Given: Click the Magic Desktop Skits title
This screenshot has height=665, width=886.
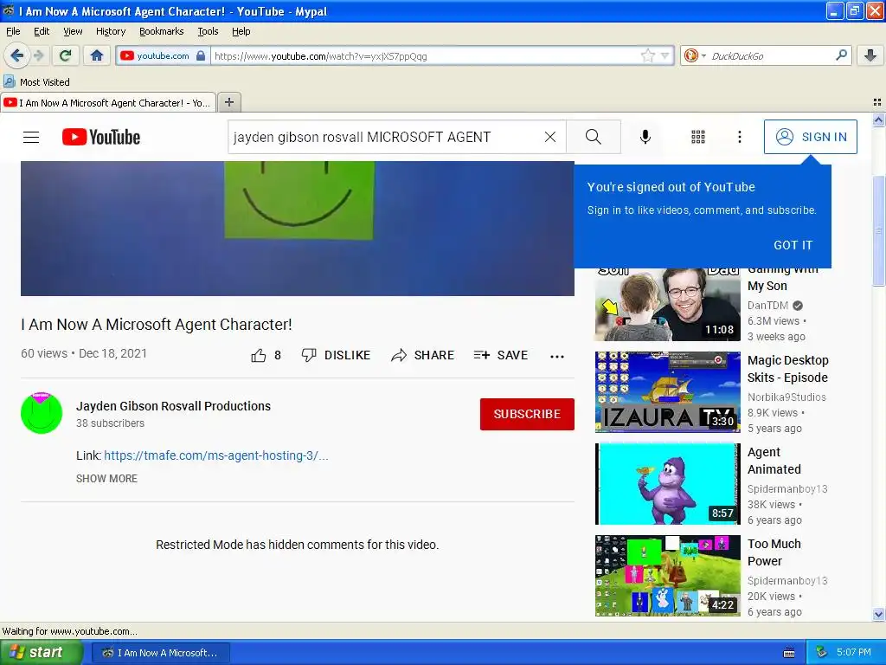Looking at the screenshot, I should coord(787,369).
